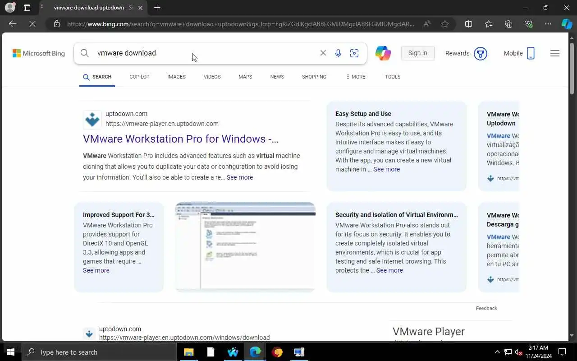This screenshot has width=577, height=361.
Task: Switch to the MAPS tab
Action: [x=245, y=77]
